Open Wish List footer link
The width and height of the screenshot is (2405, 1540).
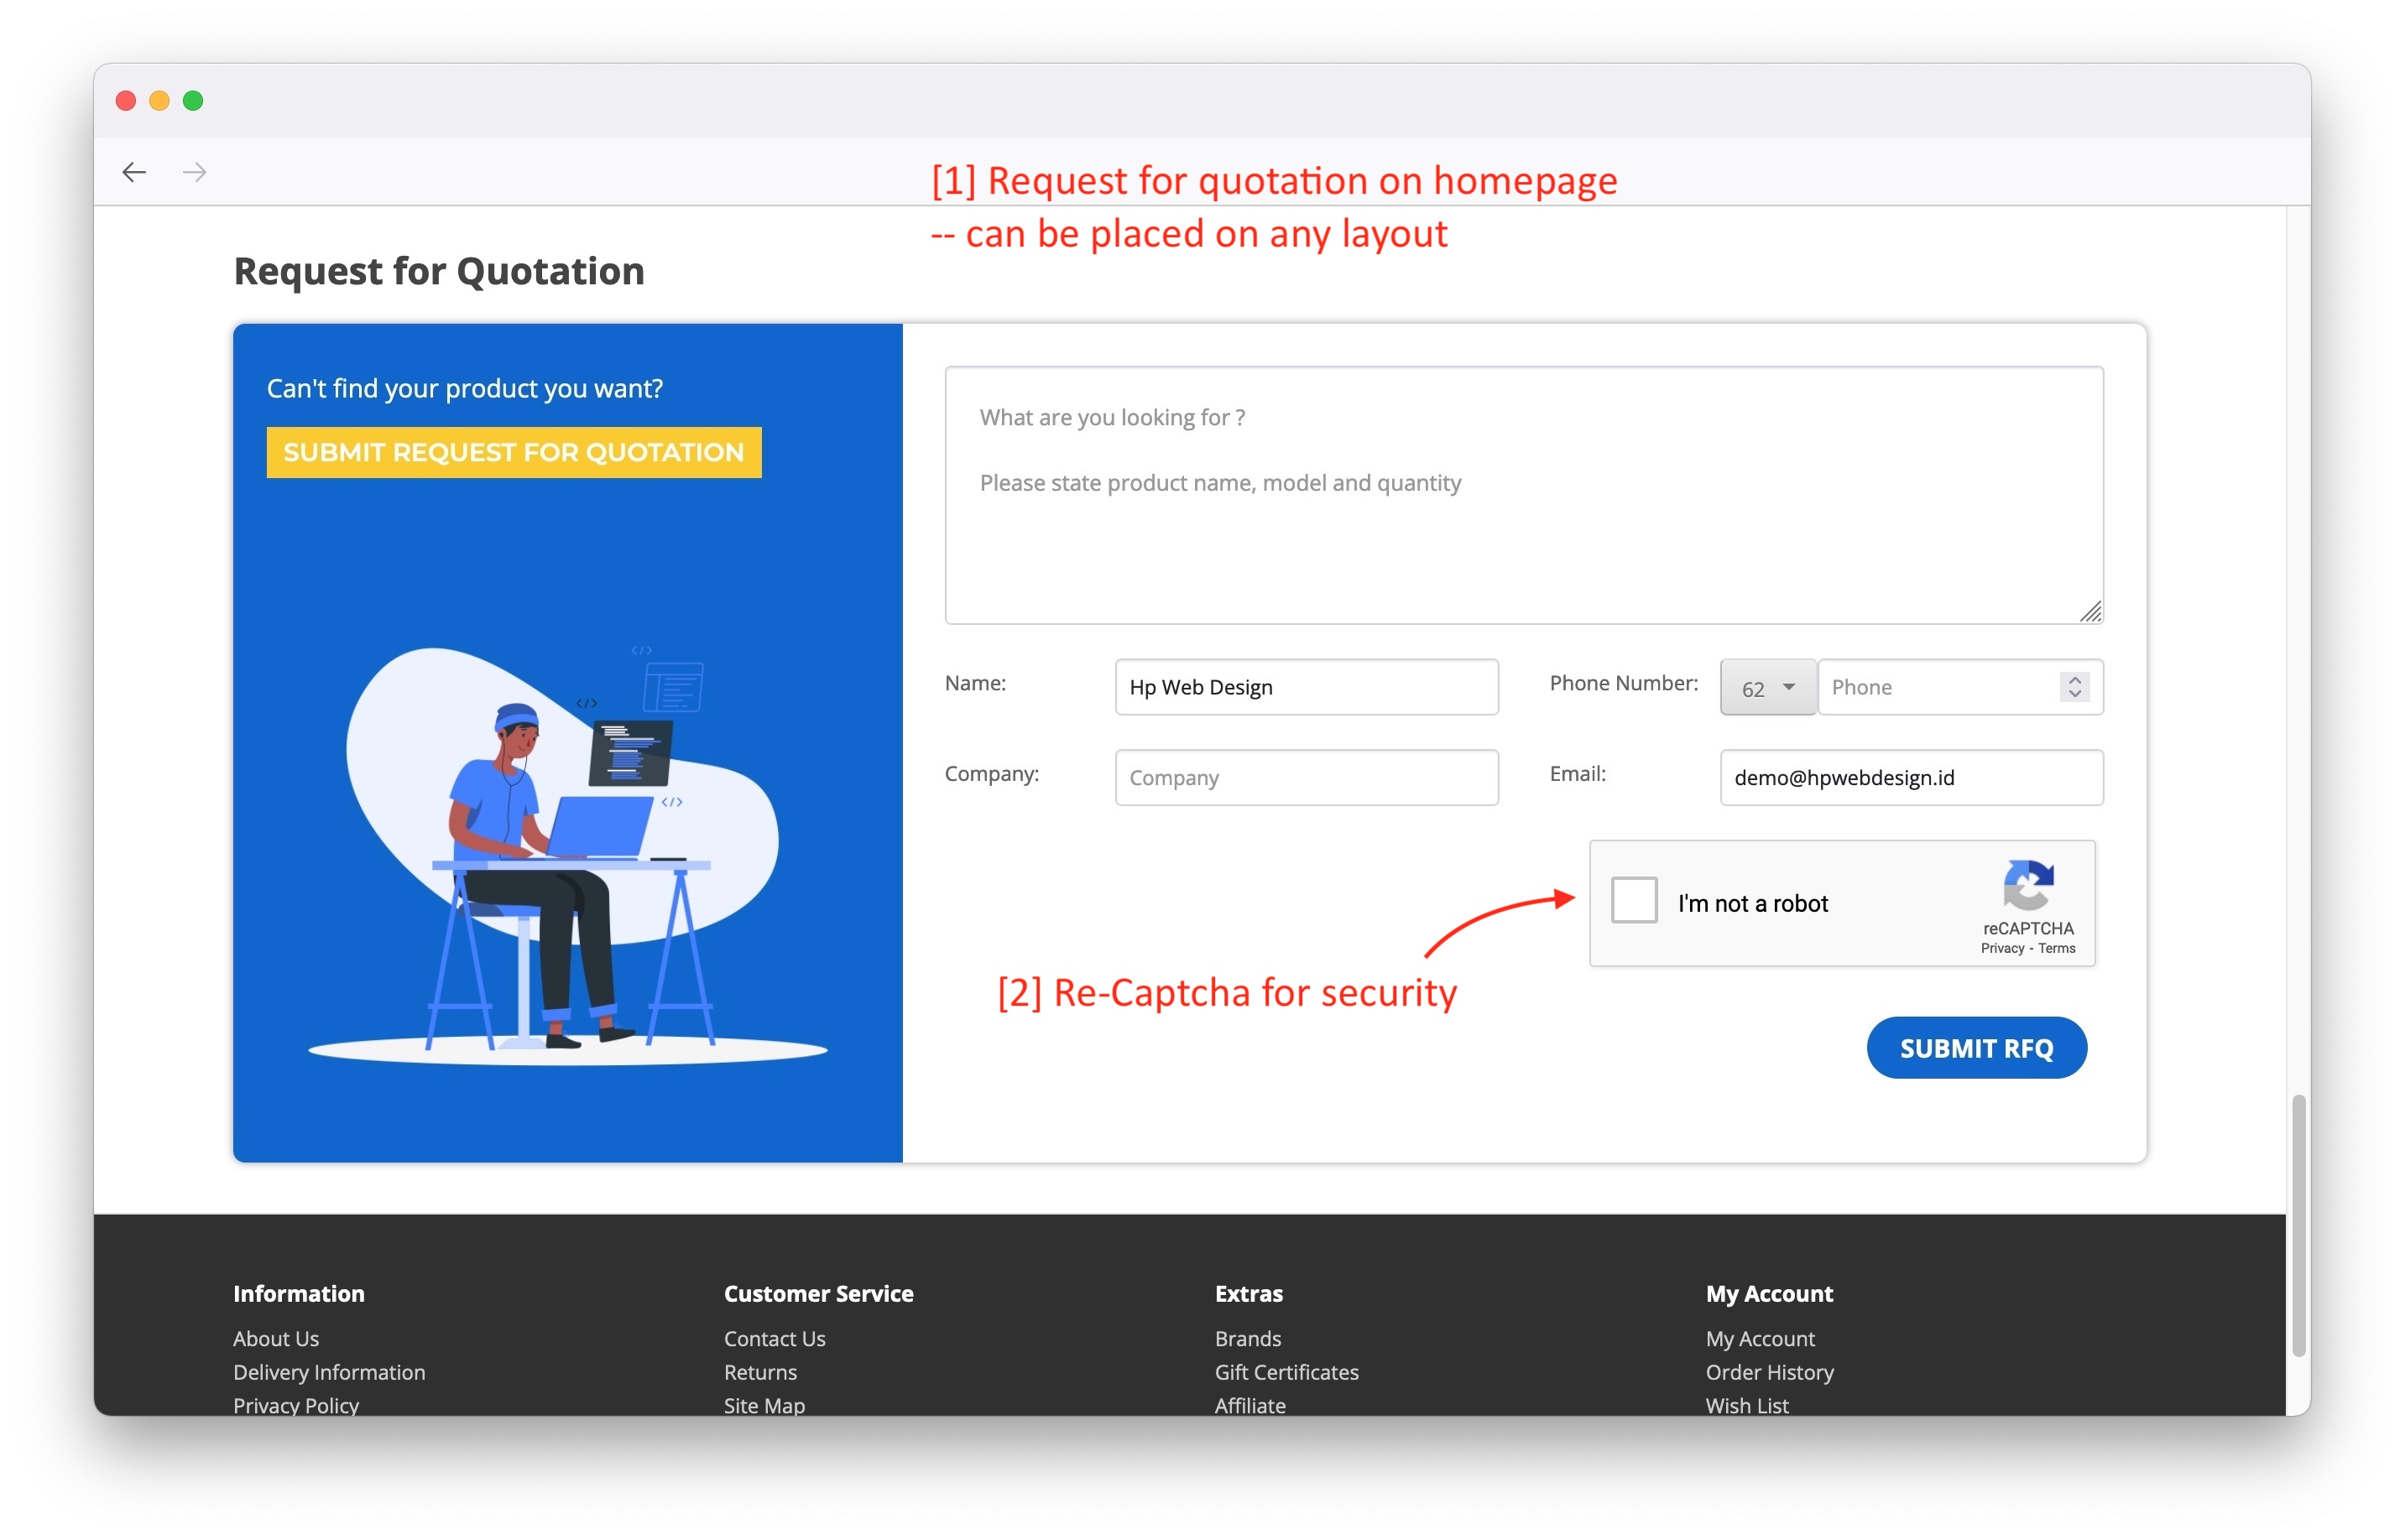click(1747, 1405)
